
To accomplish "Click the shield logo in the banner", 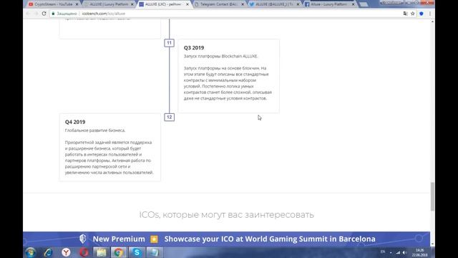I will [x=83, y=239].
